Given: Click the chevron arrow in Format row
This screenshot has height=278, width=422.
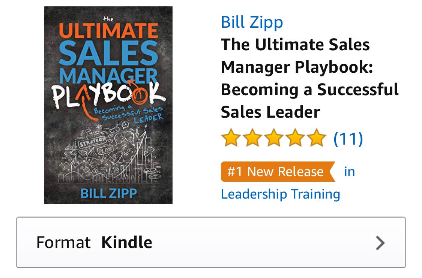Looking at the screenshot, I should point(380,243).
